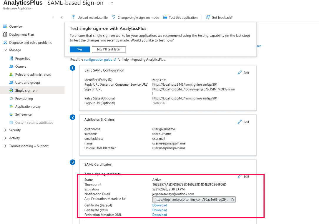The height and width of the screenshot is (224, 319).
Task: Expand the Security section
Action: [5, 130]
